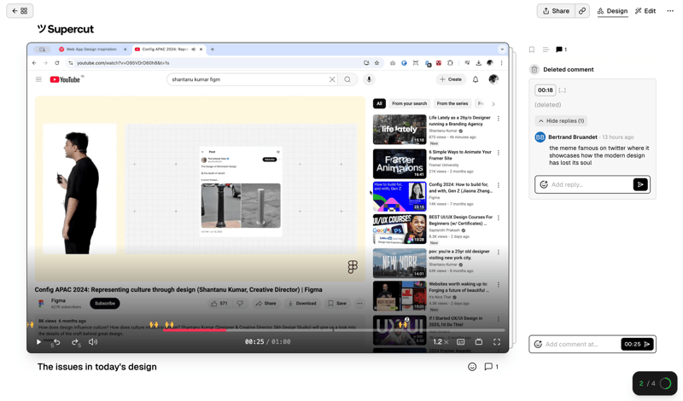This screenshot has width=683, height=401.
Task: Click the video title The issues in today's design
Action: (x=97, y=367)
